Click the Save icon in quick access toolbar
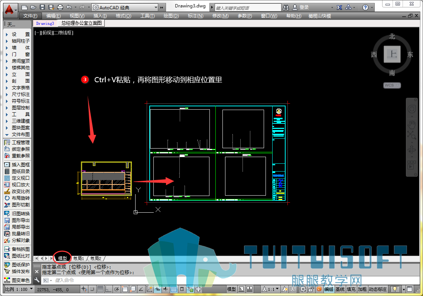423x296 pixels. coord(42,7)
